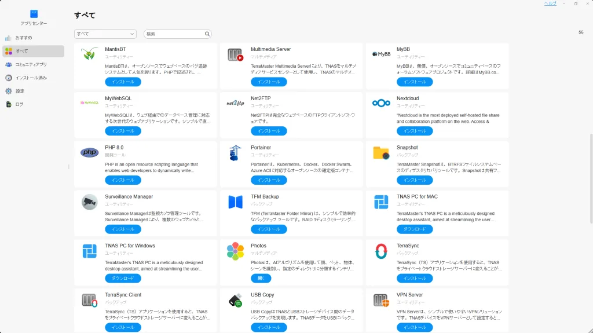This screenshot has width=593, height=333.
Task: Install MyWebSQL via インストール button
Action: [x=123, y=131]
